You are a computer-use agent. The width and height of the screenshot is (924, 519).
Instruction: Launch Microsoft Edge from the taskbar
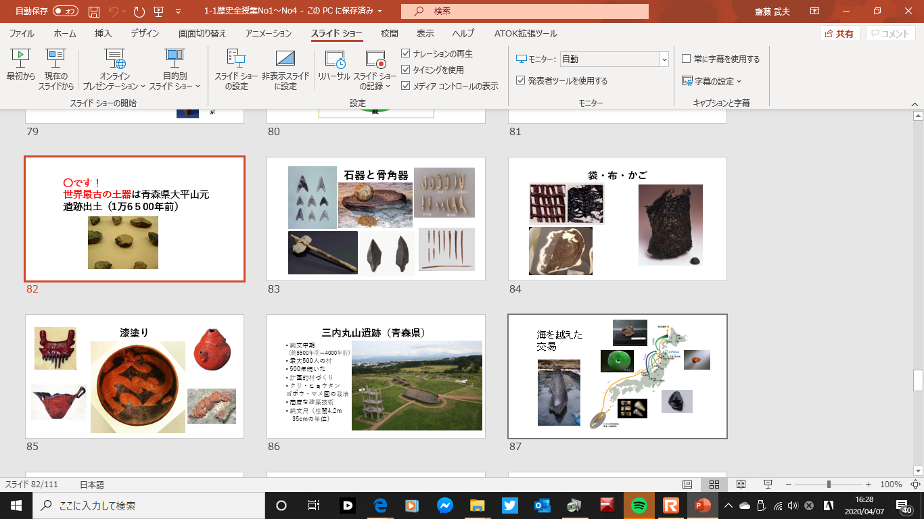tap(380, 505)
